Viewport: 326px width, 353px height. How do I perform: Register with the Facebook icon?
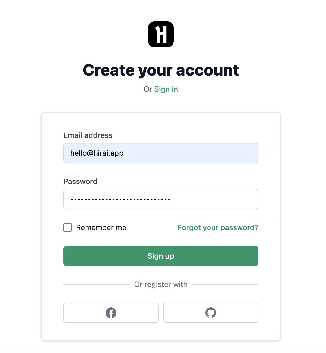(x=111, y=313)
